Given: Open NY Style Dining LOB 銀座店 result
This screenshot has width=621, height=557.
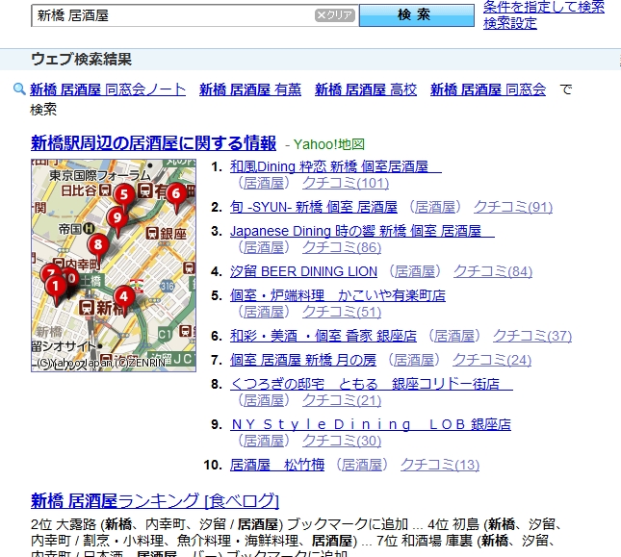Looking at the screenshot, I should click(x=371, y=424).
